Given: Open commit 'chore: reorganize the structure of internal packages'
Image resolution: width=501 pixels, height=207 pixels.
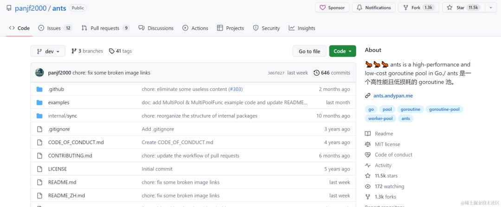Looking at the screenshot, I should point(199,116).
